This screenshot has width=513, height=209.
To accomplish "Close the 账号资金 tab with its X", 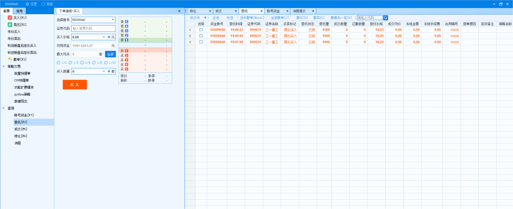I will click(x=287, y=11).
